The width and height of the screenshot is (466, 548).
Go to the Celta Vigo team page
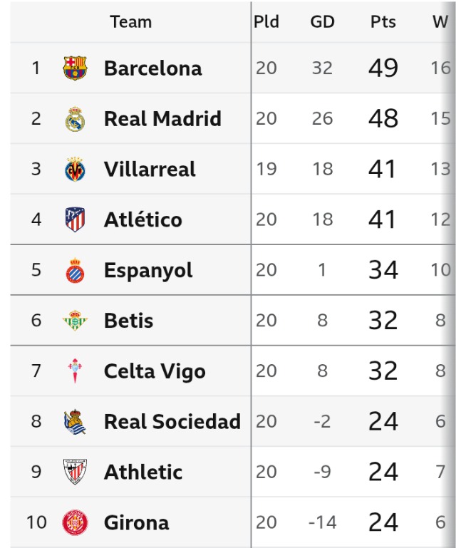[x=154, y=371]
